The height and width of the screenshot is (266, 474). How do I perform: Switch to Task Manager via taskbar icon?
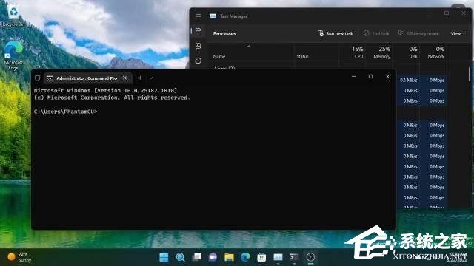[278, 257]
